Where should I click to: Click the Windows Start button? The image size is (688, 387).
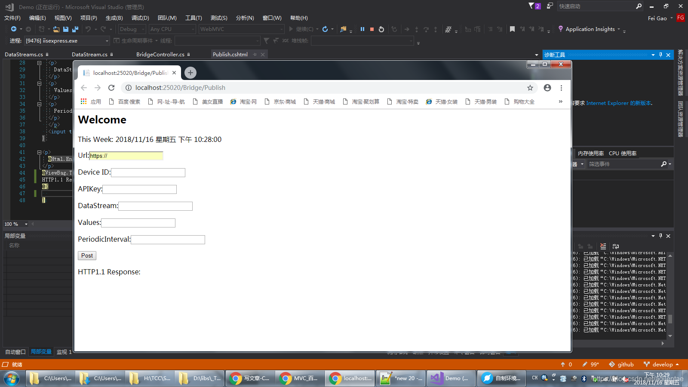point(12,378)
